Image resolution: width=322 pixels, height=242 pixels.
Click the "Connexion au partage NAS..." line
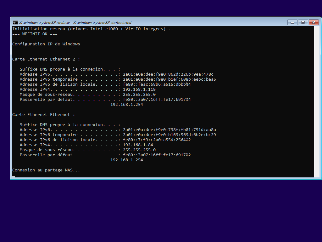click(46, 170)
